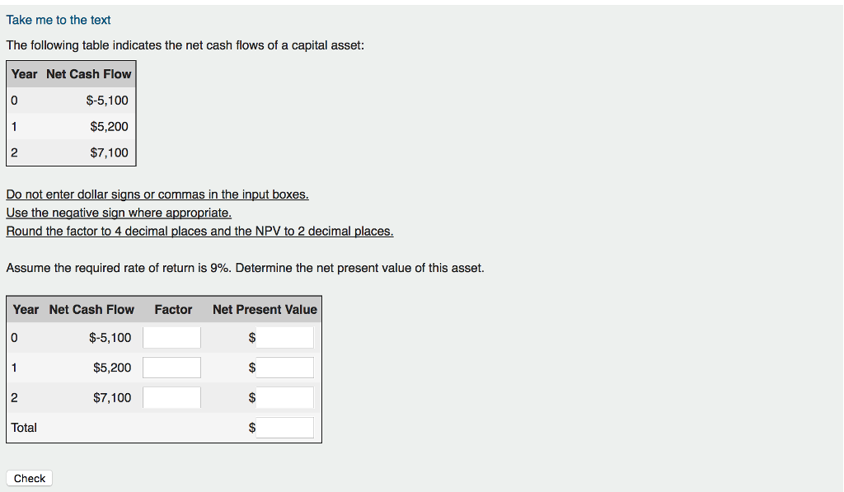Click the Total row label in answer table

tap(24, 427)
